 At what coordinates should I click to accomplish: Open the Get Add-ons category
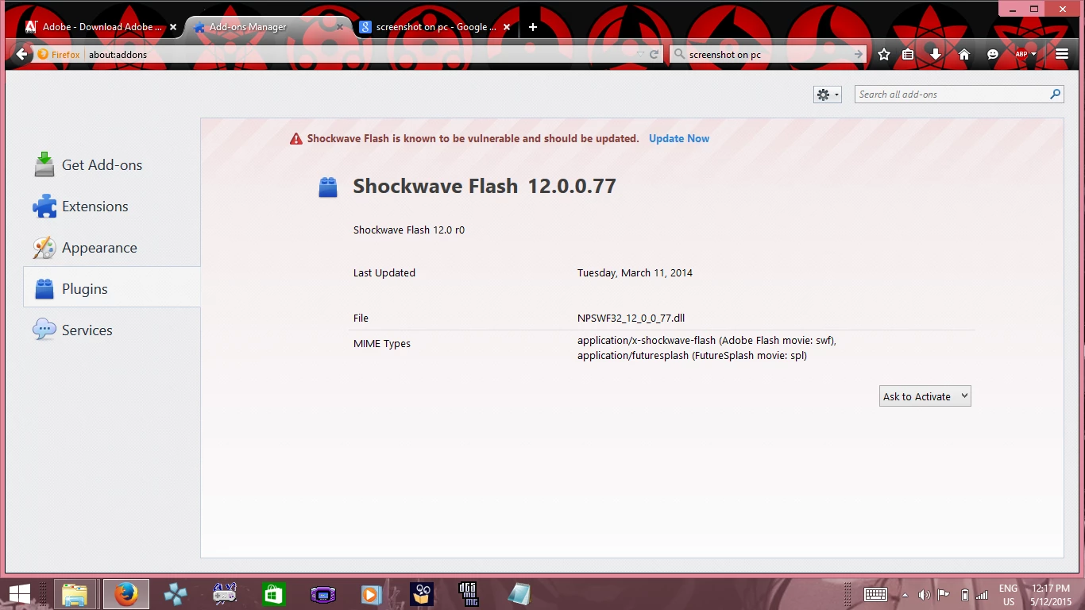(112, 165)
